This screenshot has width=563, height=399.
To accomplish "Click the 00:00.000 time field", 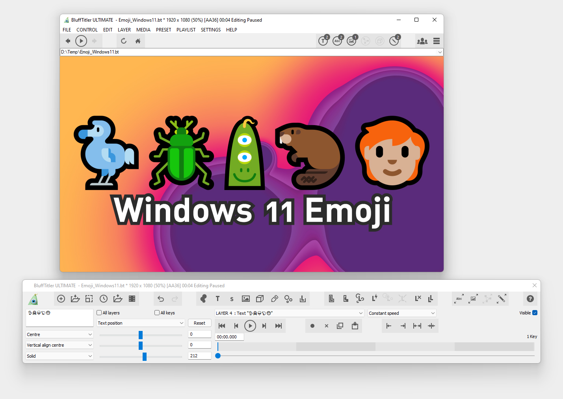I will coord(230,337).
